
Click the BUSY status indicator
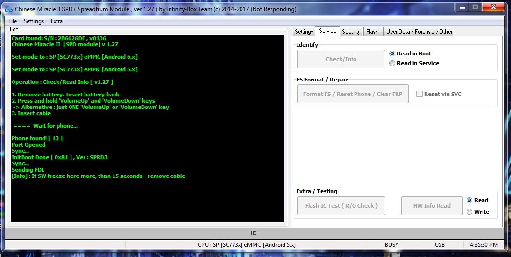[391, 244]
